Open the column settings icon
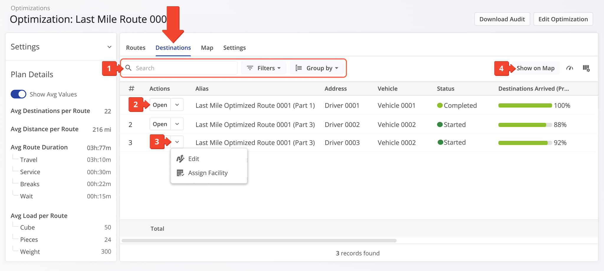 pyautogui.click(x=586, y=68)
